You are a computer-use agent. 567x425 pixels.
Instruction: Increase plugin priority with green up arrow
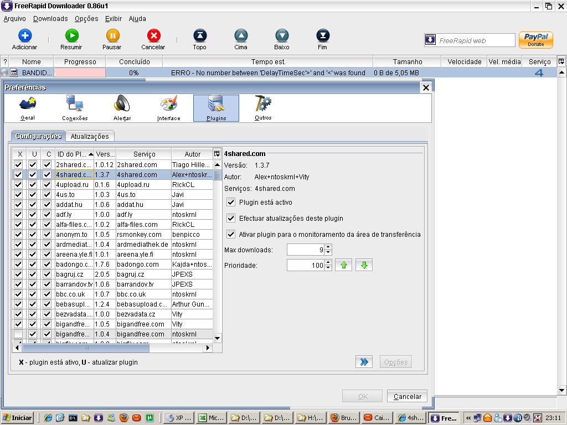coord(343,265)
